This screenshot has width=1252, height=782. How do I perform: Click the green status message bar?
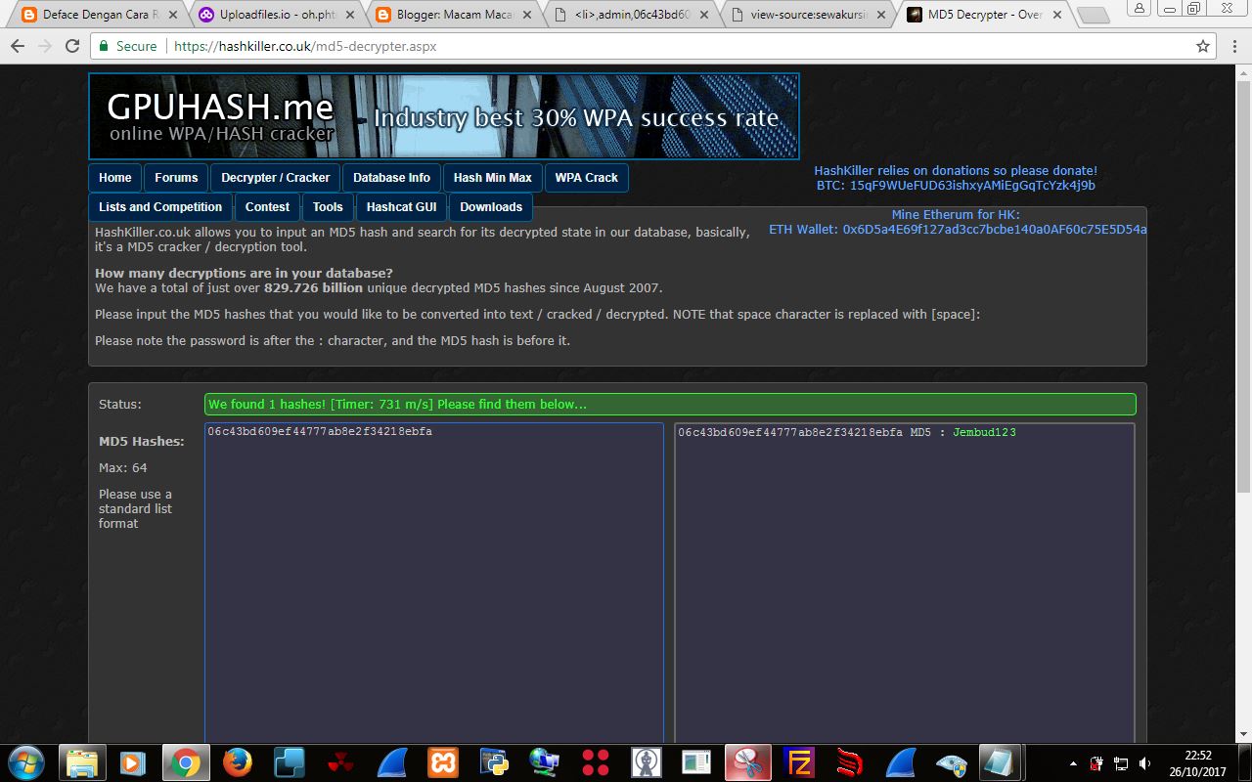pyautogui.click(x=670, y=404)
